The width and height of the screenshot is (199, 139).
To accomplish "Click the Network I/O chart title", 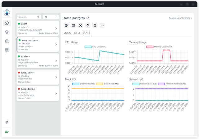I will click(136, 79).
